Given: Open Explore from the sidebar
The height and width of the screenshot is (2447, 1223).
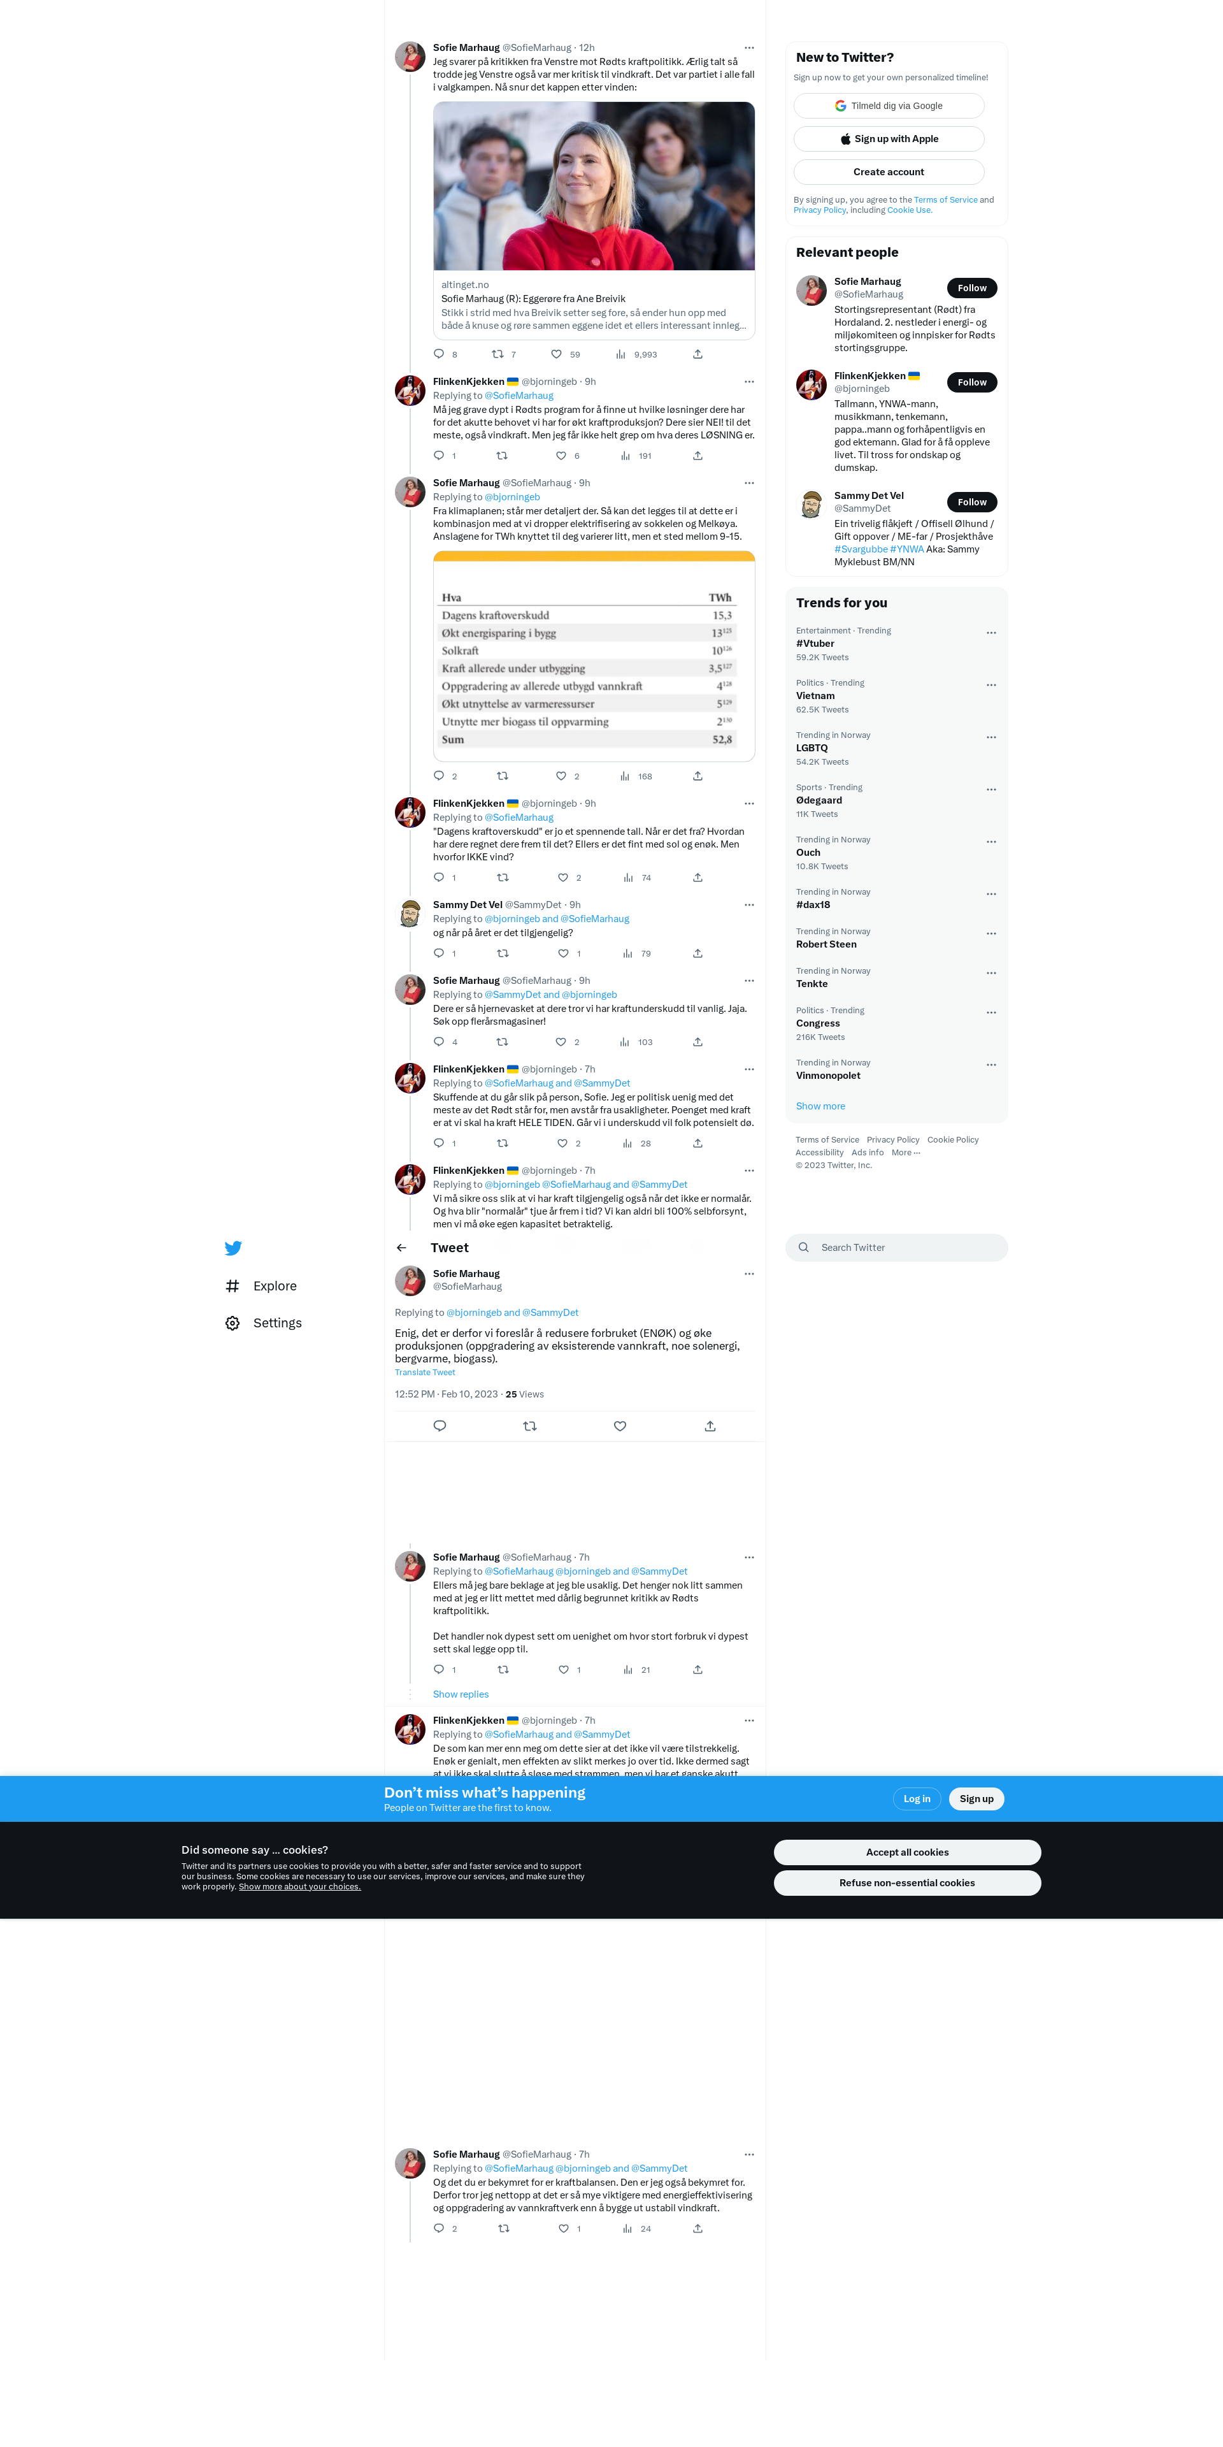Looking at the screenshot, I should coord(261,1285).
